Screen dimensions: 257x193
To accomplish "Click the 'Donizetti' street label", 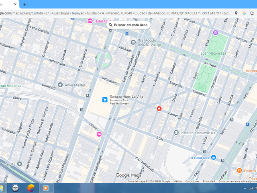I will (49, 86).
